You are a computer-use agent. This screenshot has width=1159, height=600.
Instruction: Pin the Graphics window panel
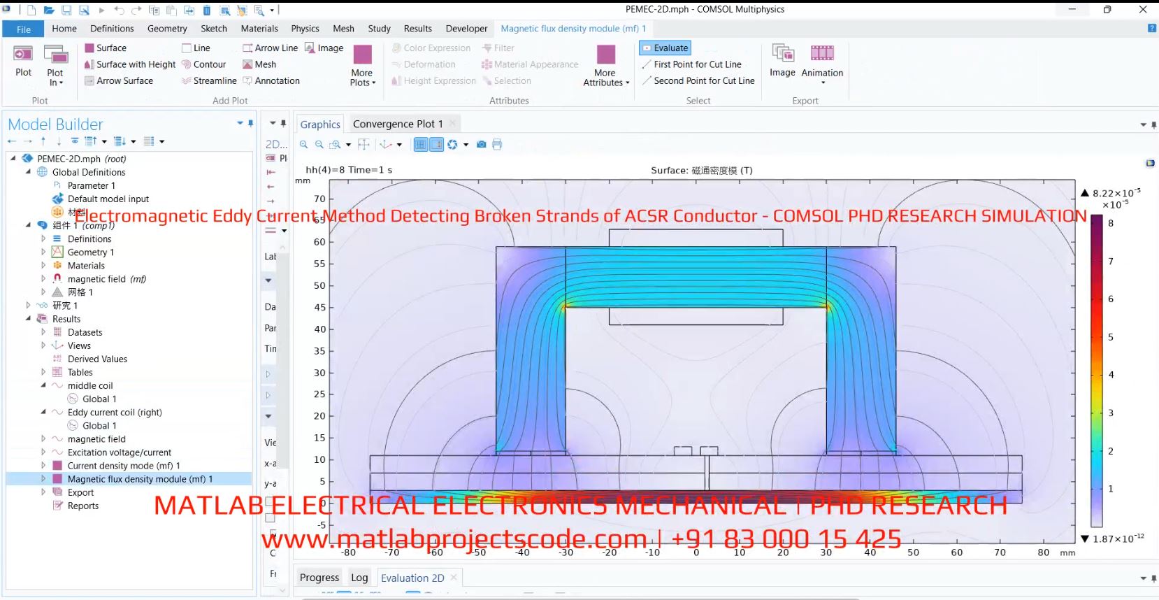[1153, 125]
